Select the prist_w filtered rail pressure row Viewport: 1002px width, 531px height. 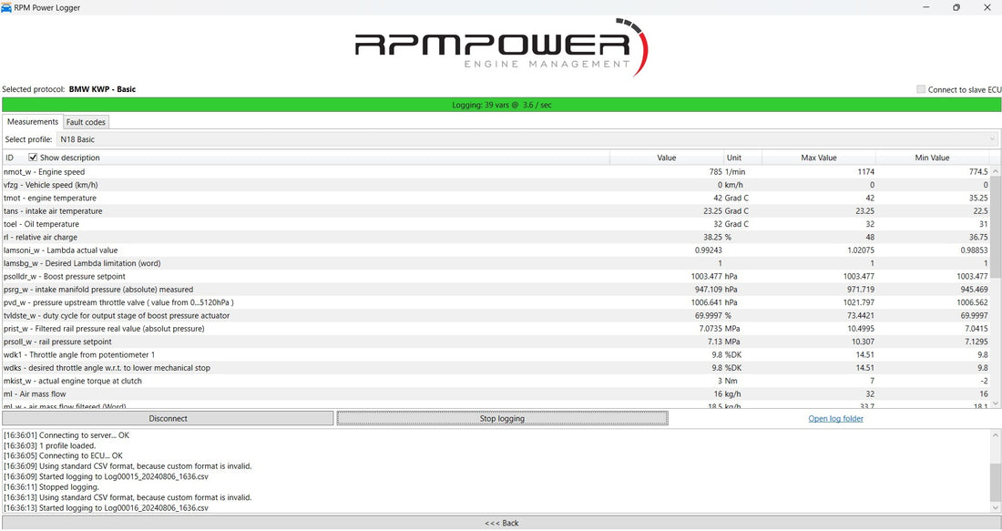click(x=273, y=328)
